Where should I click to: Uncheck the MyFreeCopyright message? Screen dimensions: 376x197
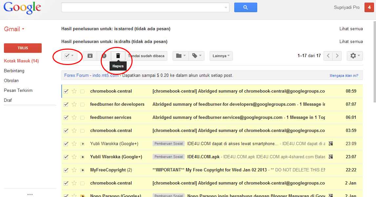66,170
